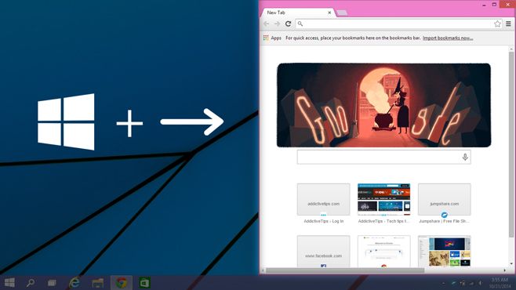Open Task View on the taskbar
Image resolution: width=516 pixels, height=290 pixels.
(x=52, y=283)
